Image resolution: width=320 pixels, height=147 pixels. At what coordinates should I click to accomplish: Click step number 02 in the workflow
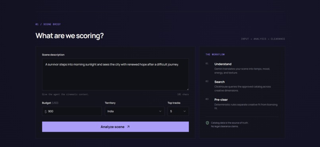(207, 81)
